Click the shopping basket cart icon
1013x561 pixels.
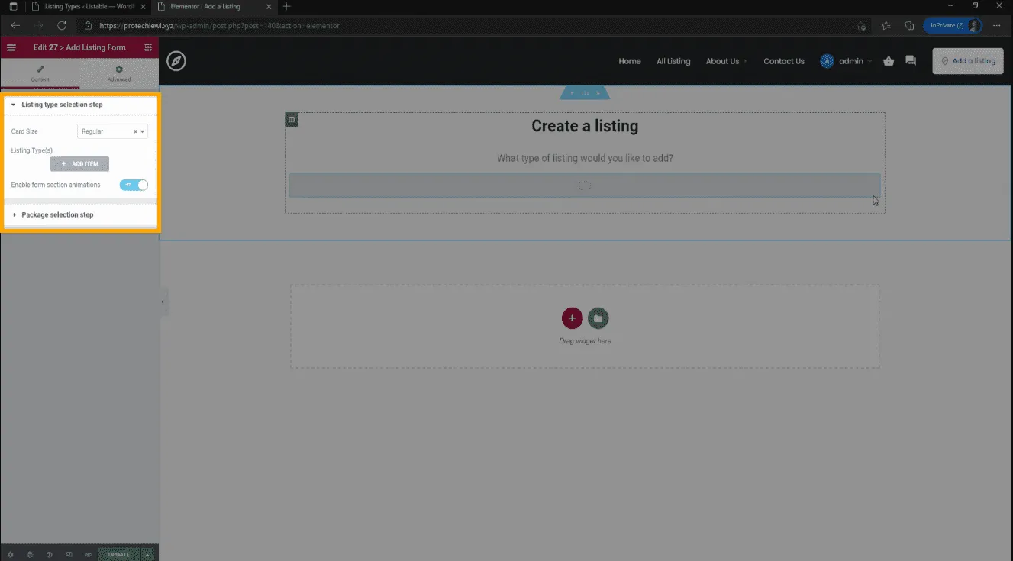coord(889,61)
